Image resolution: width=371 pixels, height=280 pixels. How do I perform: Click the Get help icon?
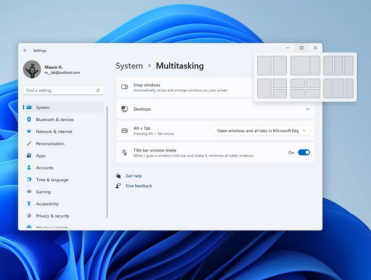(x=118, y=176)
